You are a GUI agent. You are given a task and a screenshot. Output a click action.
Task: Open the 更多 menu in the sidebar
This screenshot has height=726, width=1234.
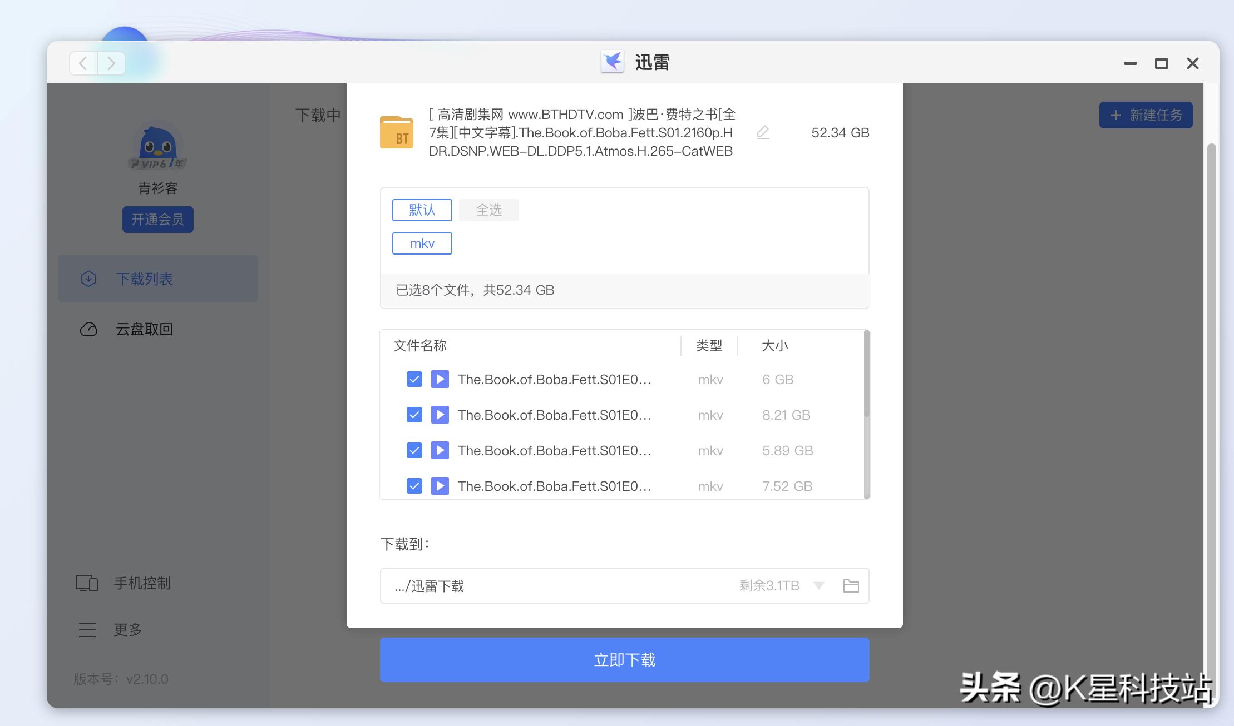(127, 629)
